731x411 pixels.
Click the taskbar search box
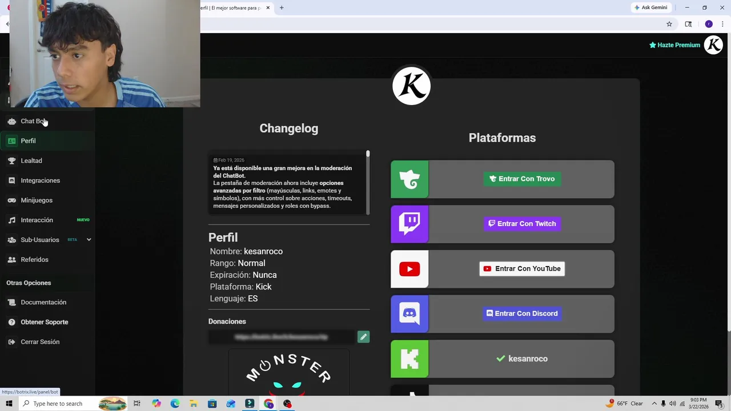[73, 404]
